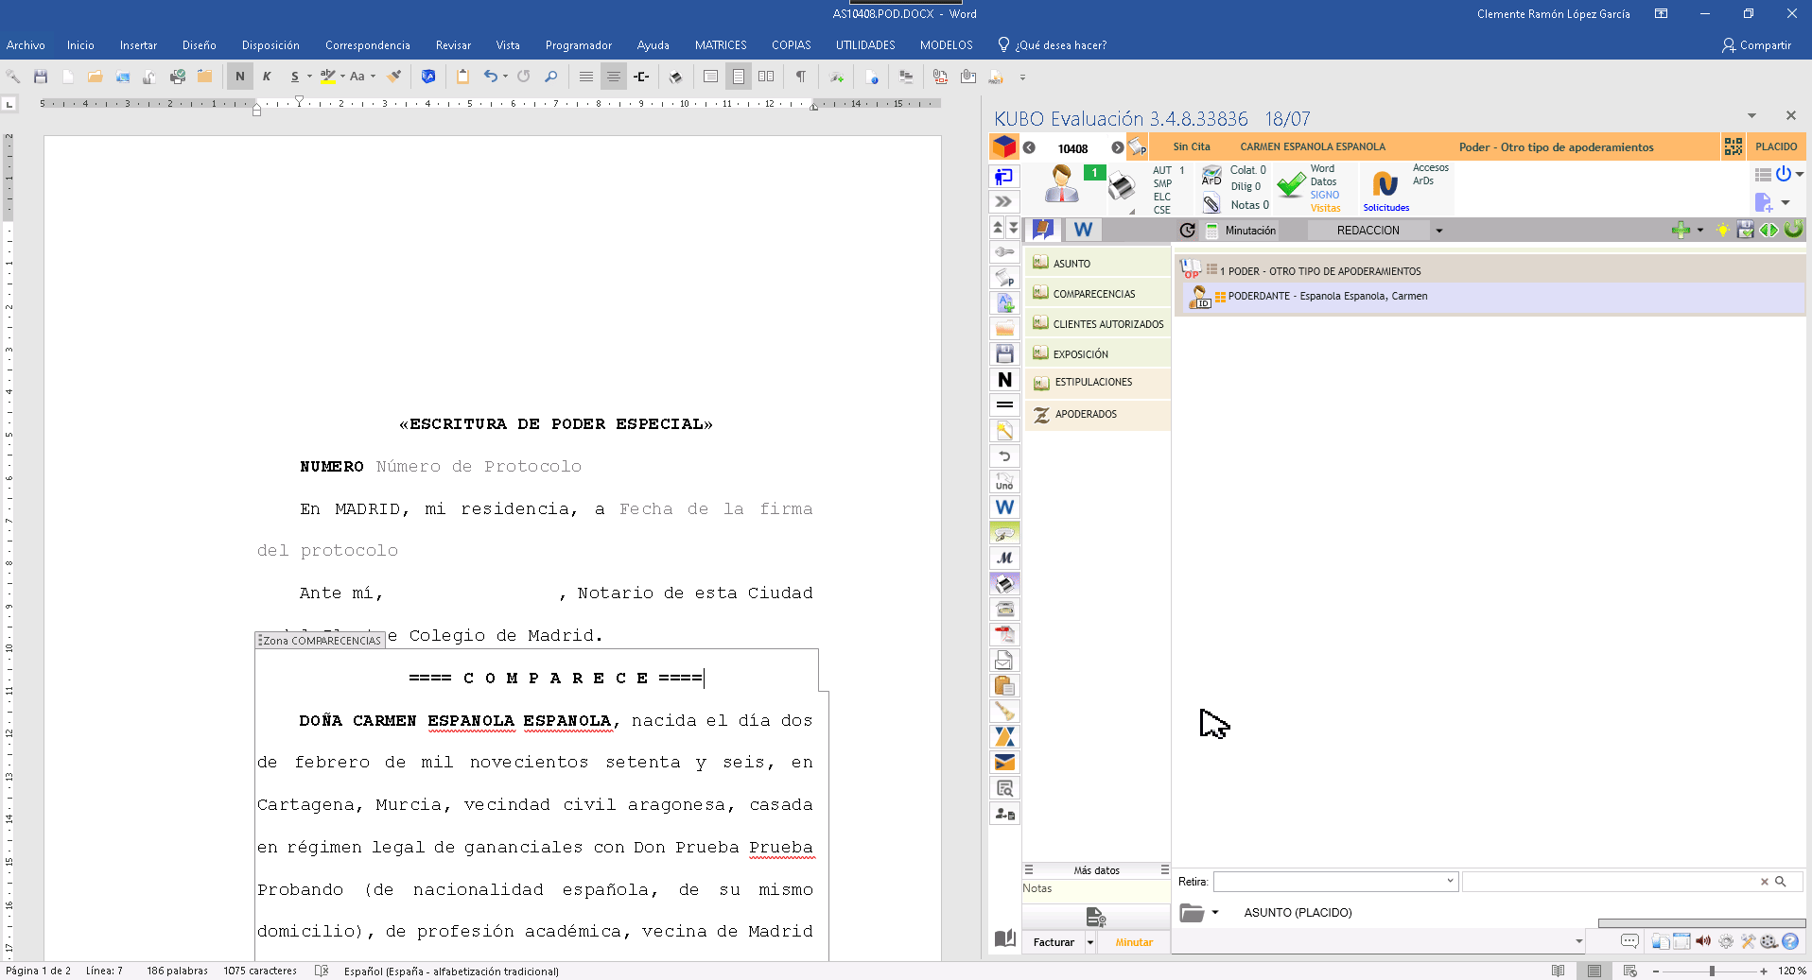The width and height of the screenshot is (1812, 980).
Task: Open the MATRICES ribbon tab
Action: (x=721, y=44)
